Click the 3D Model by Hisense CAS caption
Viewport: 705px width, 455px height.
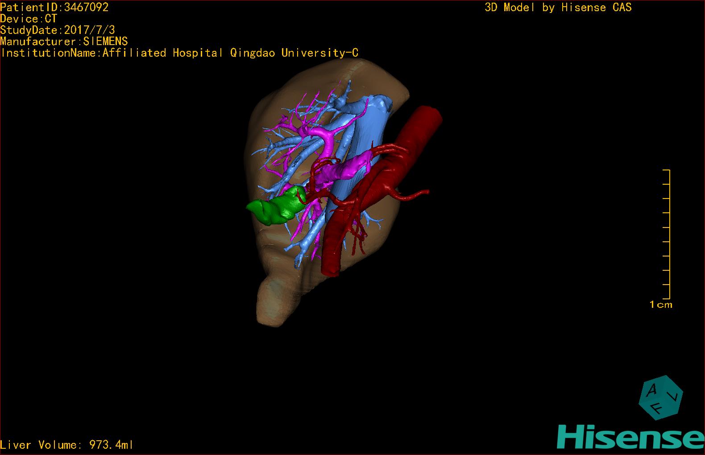click(x=558, y=8)
